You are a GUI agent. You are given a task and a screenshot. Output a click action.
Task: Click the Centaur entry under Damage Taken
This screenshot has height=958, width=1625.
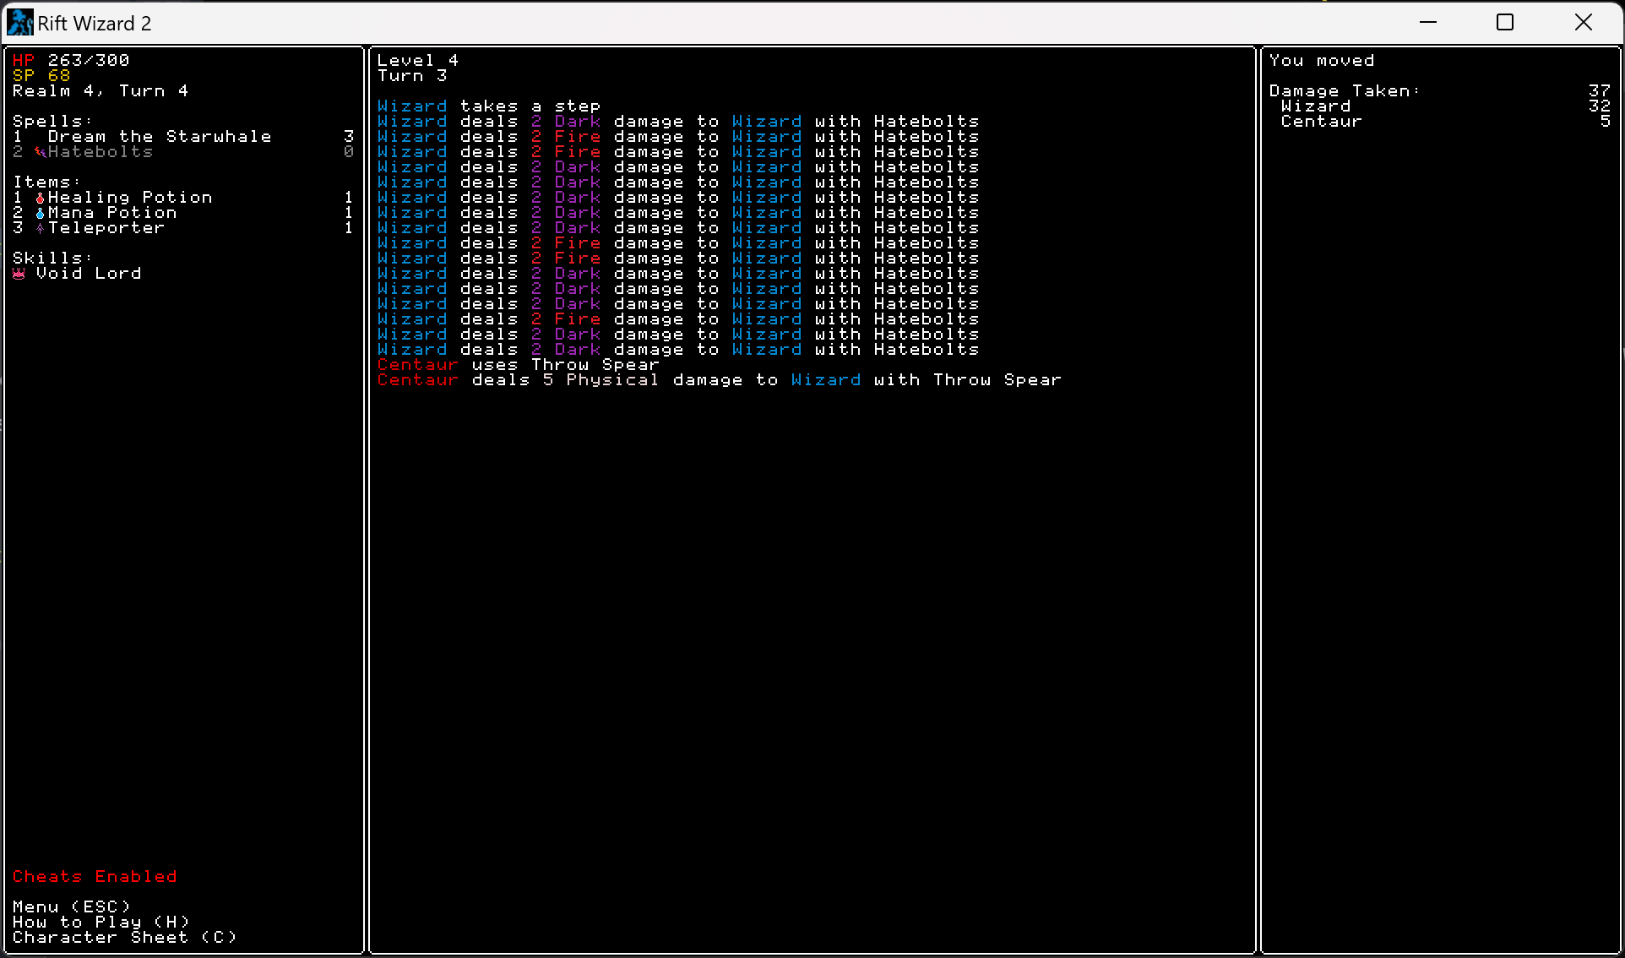pyautogui.click(x=1321, y=122)
